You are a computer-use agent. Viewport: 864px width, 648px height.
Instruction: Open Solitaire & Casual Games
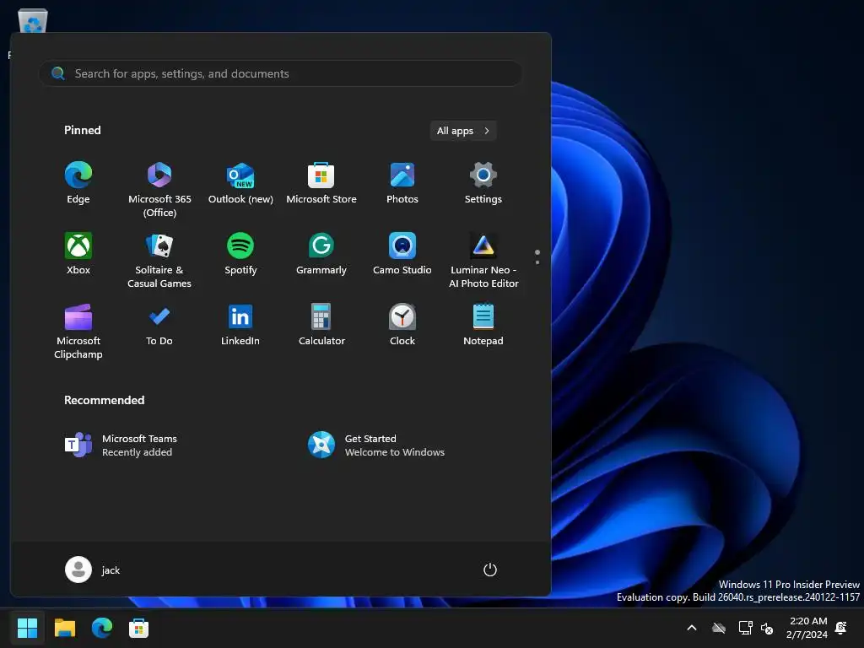[x=159, y=261]
